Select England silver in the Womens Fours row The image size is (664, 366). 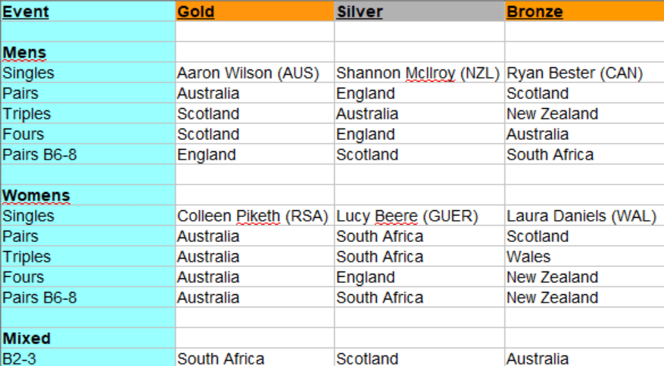coord(365,278)
